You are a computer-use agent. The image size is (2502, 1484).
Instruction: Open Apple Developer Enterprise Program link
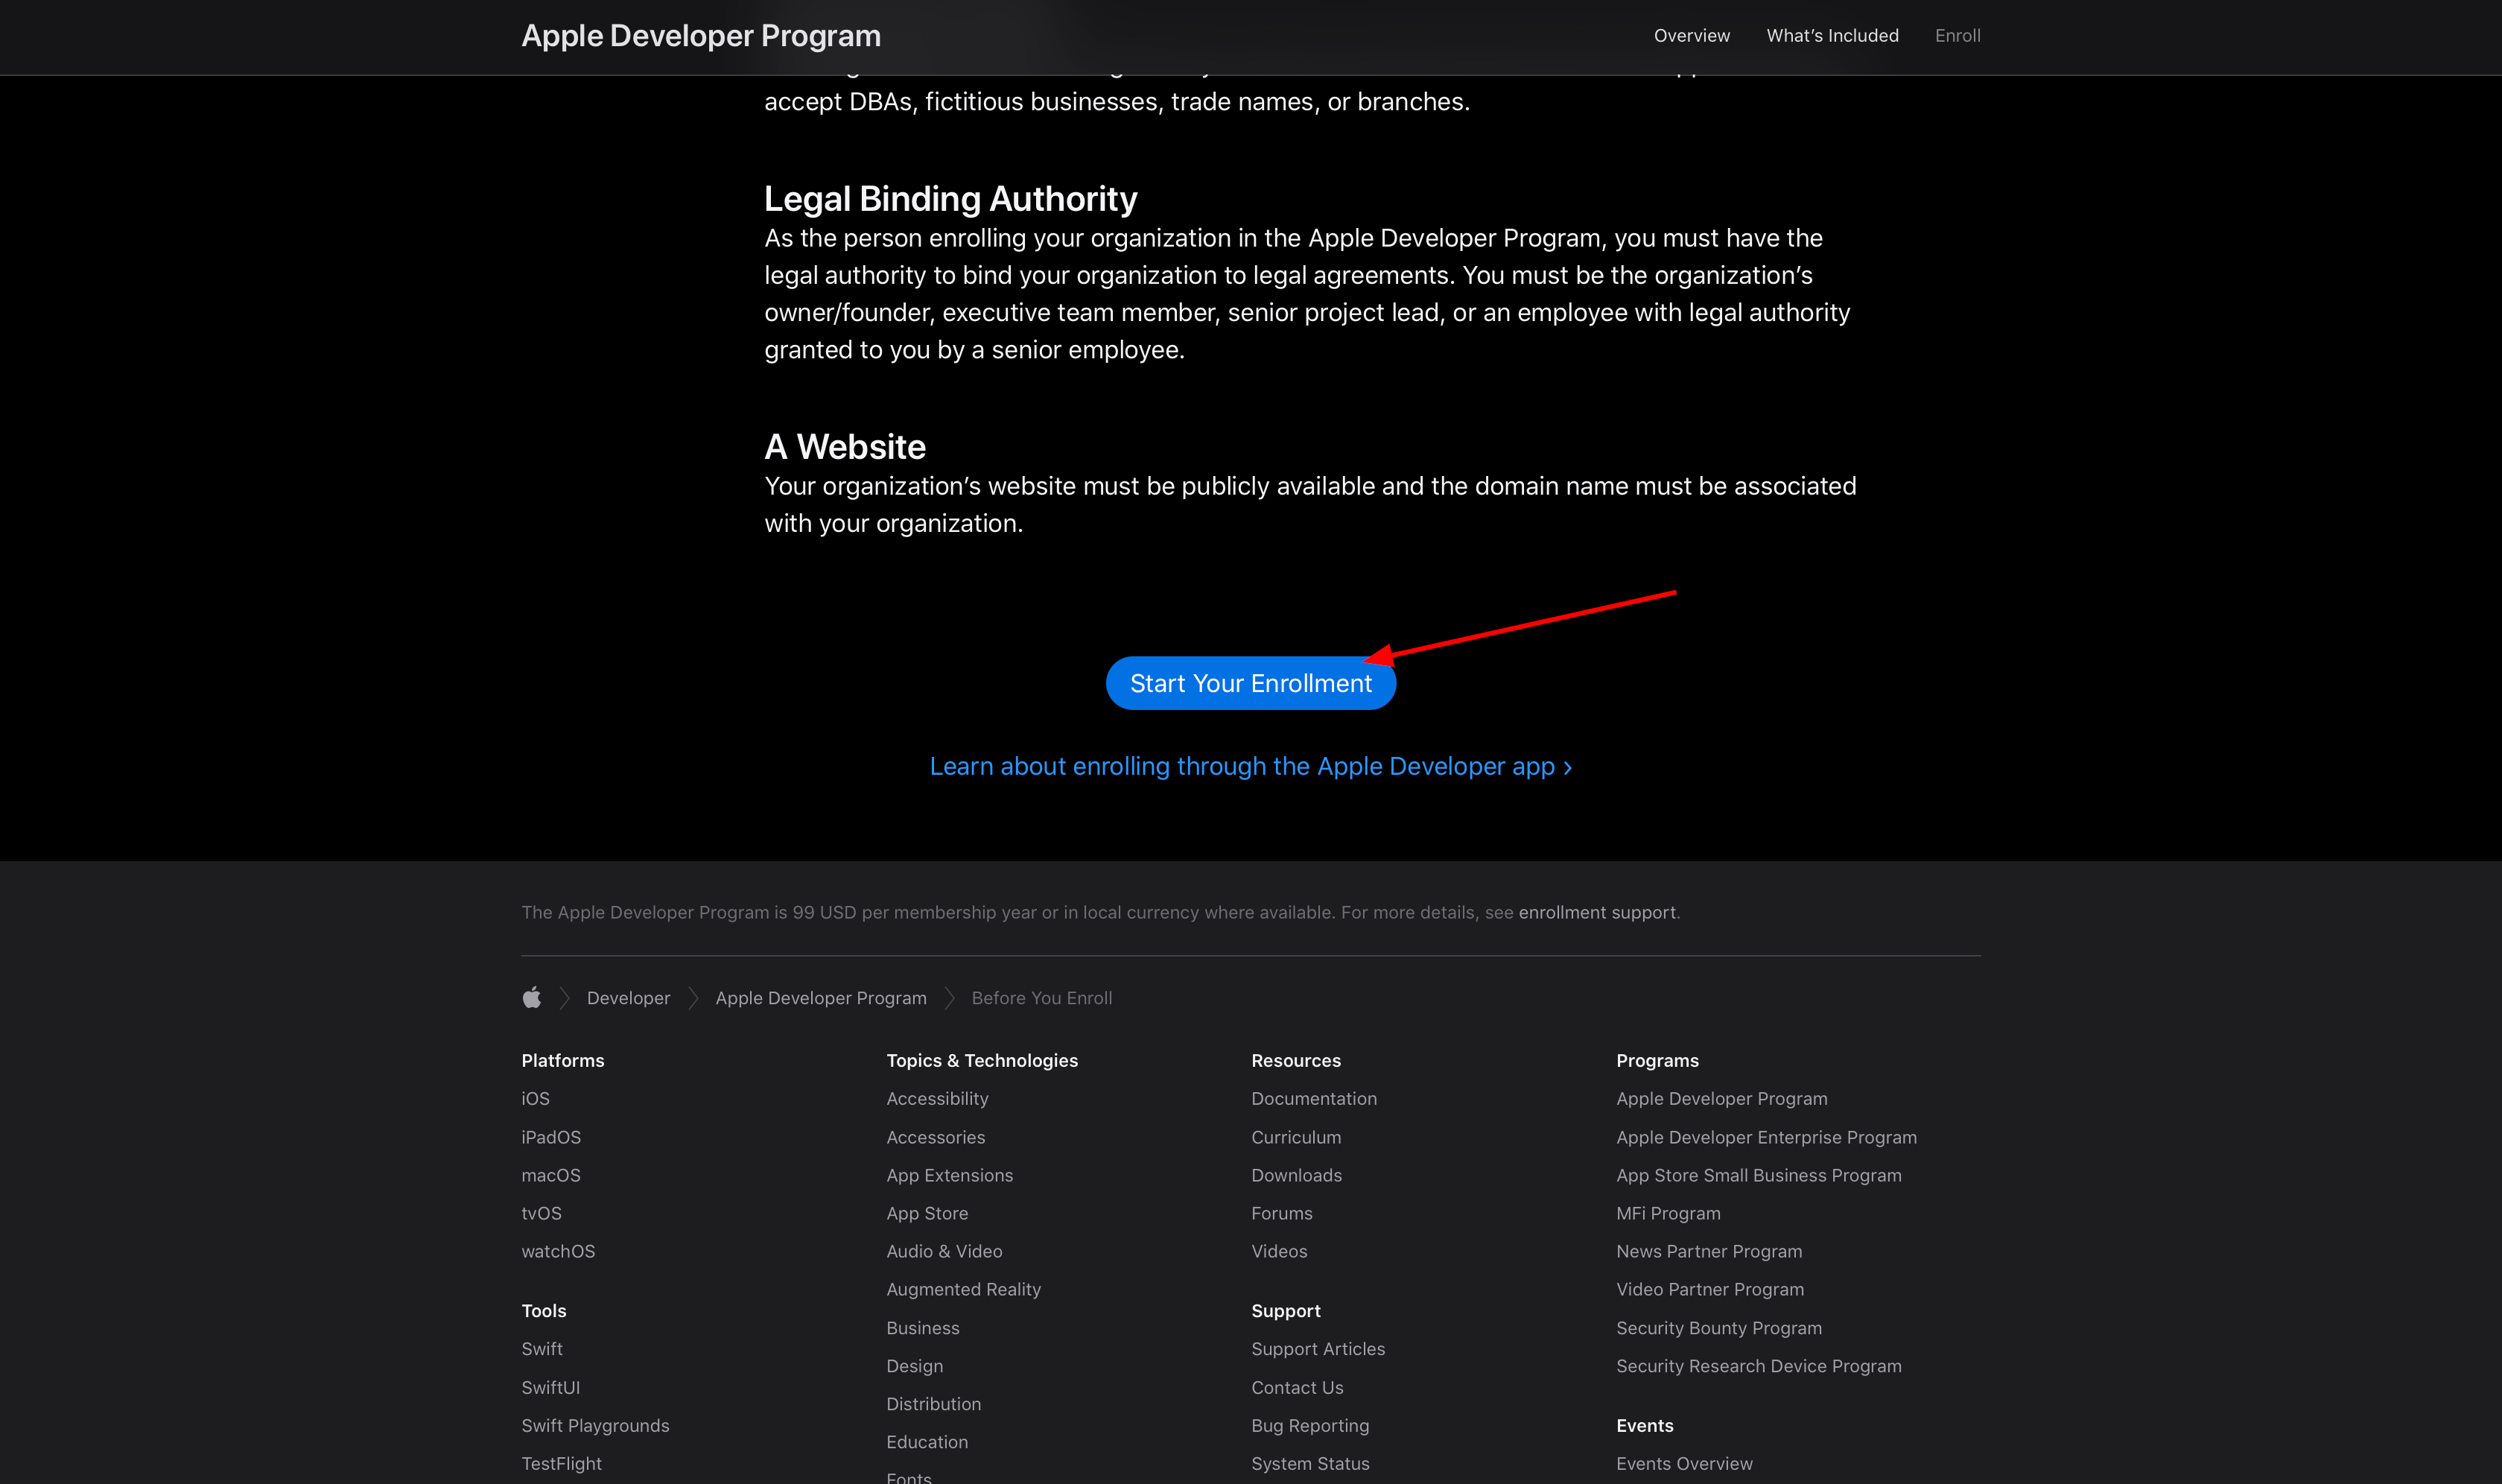1766,1137
